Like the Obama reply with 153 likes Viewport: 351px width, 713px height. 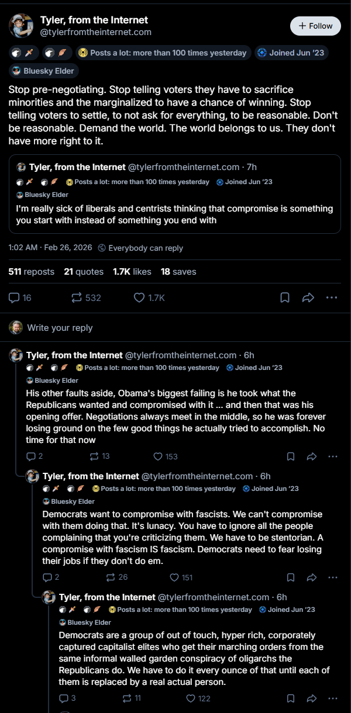click(x=158, y=456)
